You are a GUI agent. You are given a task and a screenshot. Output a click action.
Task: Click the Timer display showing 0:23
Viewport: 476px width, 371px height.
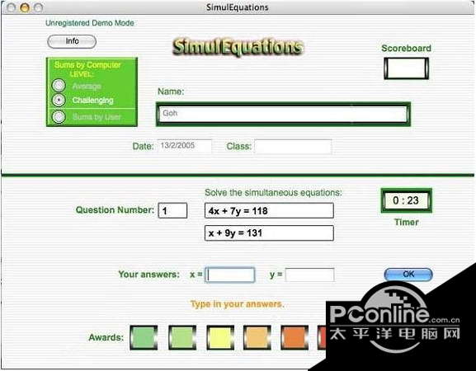click(406, 200)
